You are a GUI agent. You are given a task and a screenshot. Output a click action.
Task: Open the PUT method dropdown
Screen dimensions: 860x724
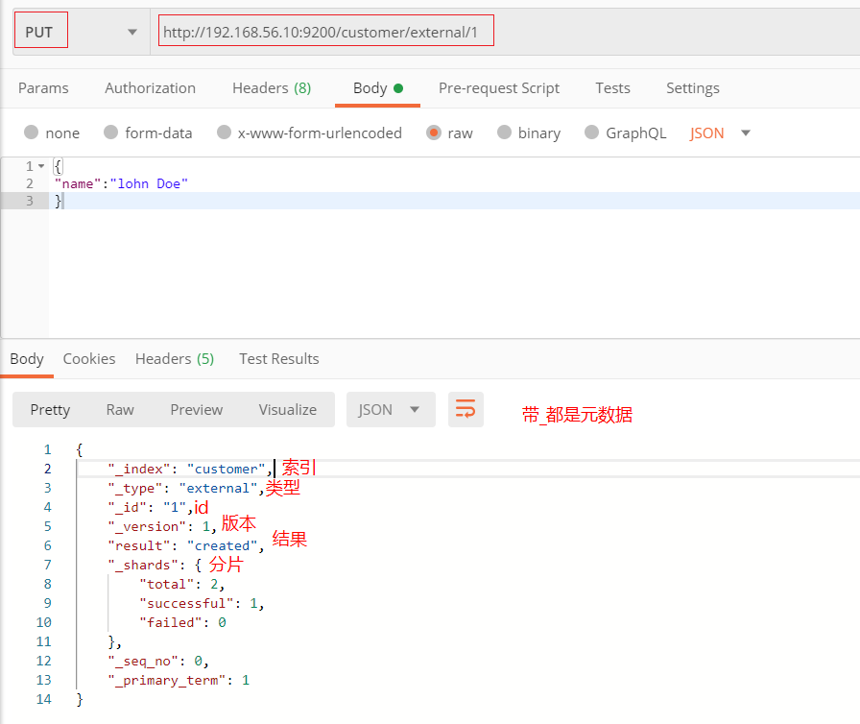82,32
